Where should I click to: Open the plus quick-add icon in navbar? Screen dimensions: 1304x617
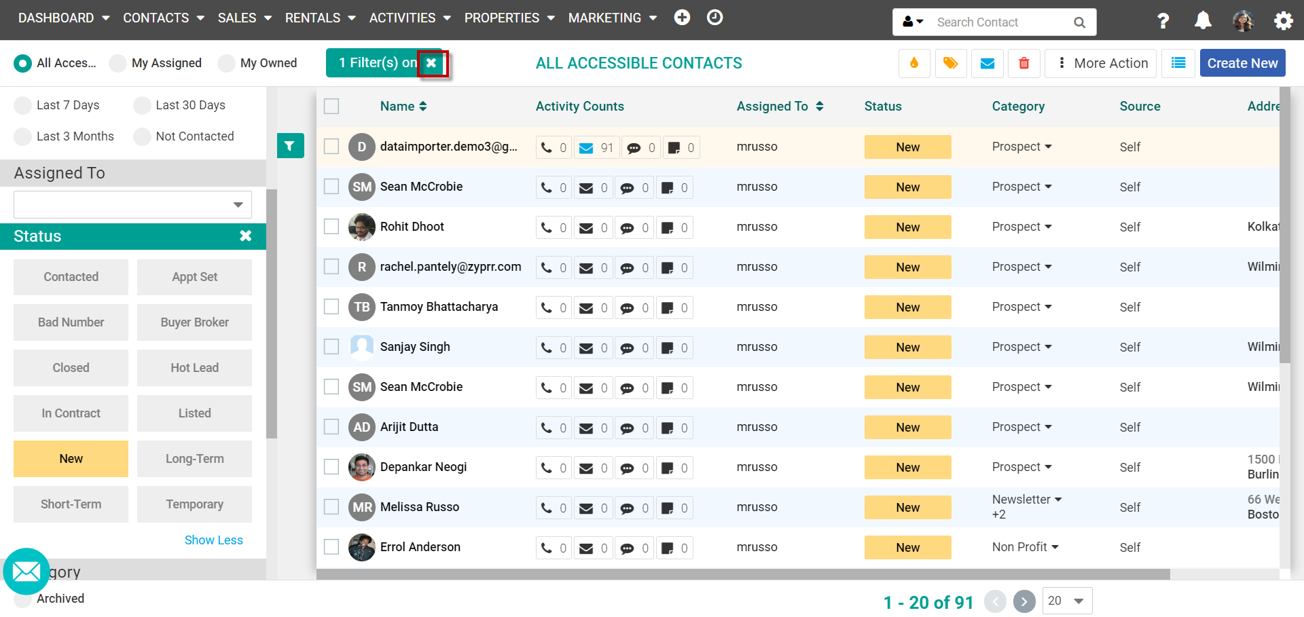pyautogui.click(x=682, y=18)
